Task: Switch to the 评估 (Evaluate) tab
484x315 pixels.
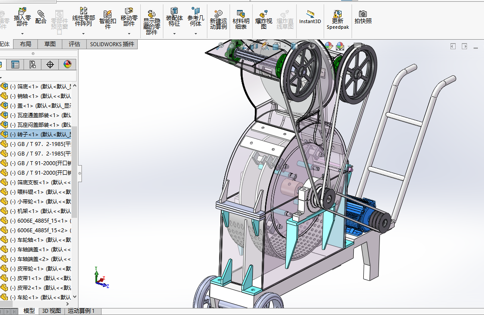Action: click(74, 44)
